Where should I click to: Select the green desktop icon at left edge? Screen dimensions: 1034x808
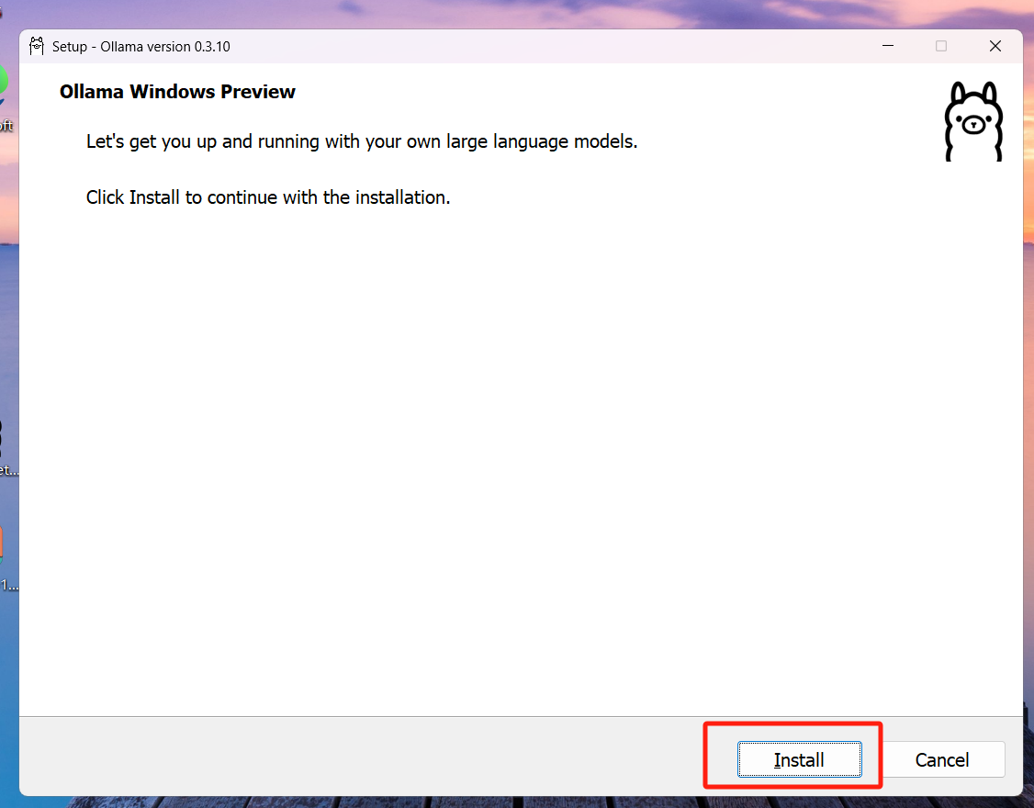pyautogui.click(x=4, y=83)
